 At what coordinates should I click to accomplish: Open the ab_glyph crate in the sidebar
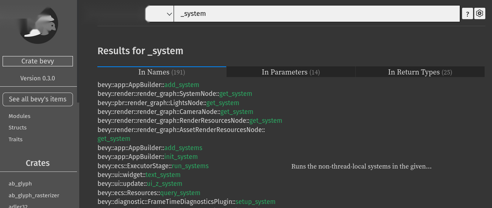point(20,184)
